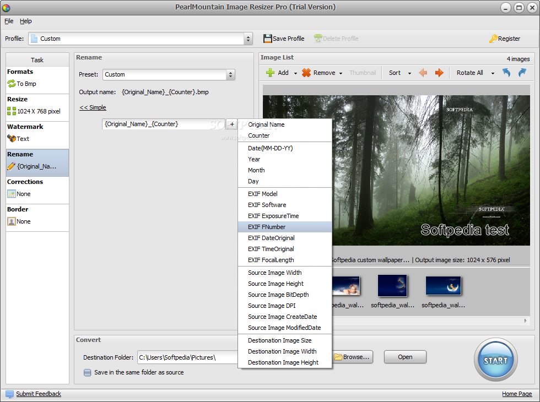Move image left with orange left arrow
This screenshot has height=402, width=540.
[x=423, y=73]
